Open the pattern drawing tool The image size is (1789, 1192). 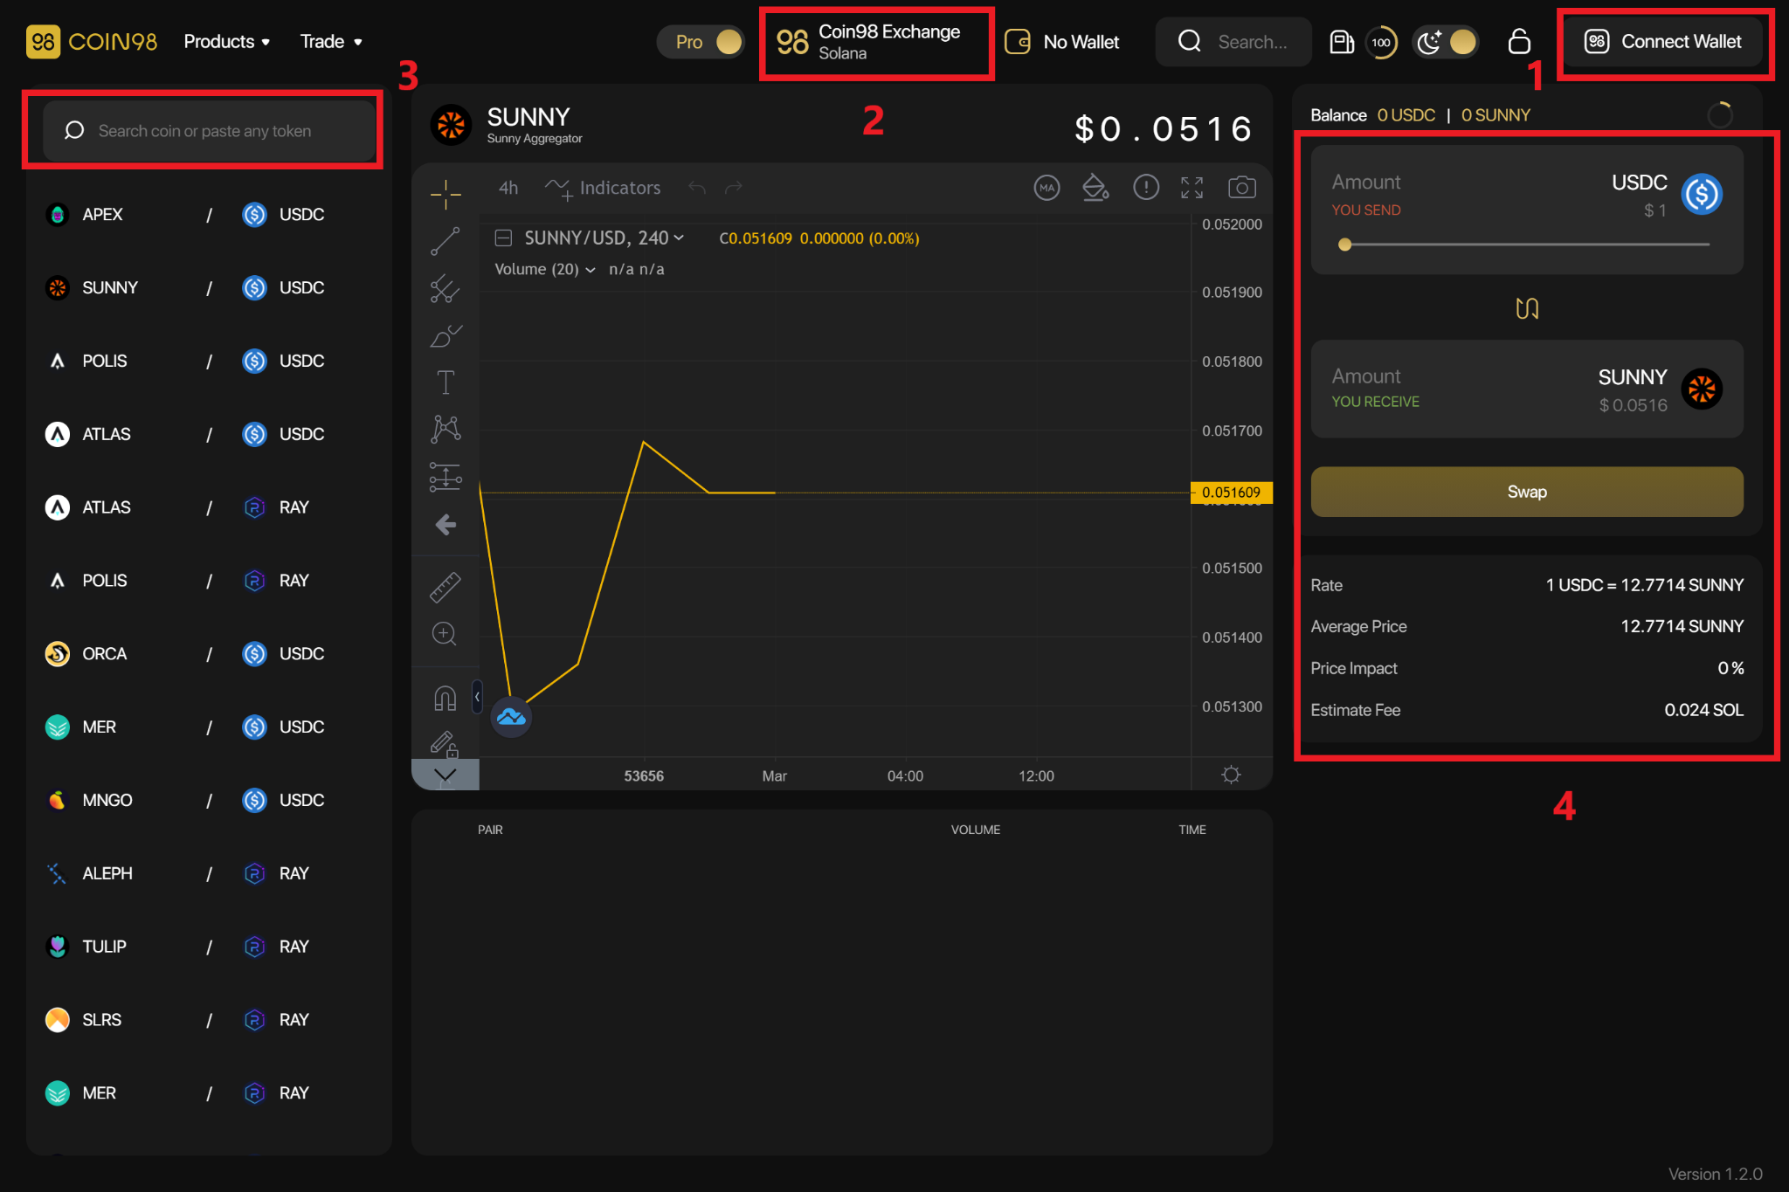pos(446,429)
